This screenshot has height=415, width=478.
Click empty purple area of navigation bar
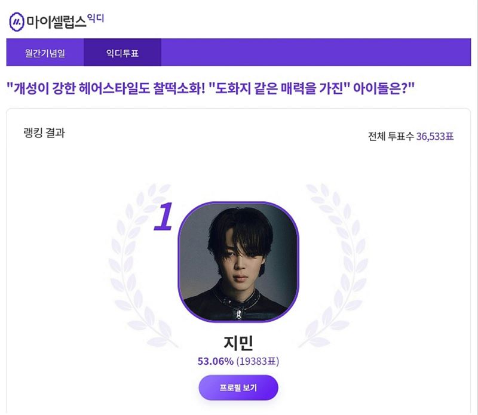(316, 52)
